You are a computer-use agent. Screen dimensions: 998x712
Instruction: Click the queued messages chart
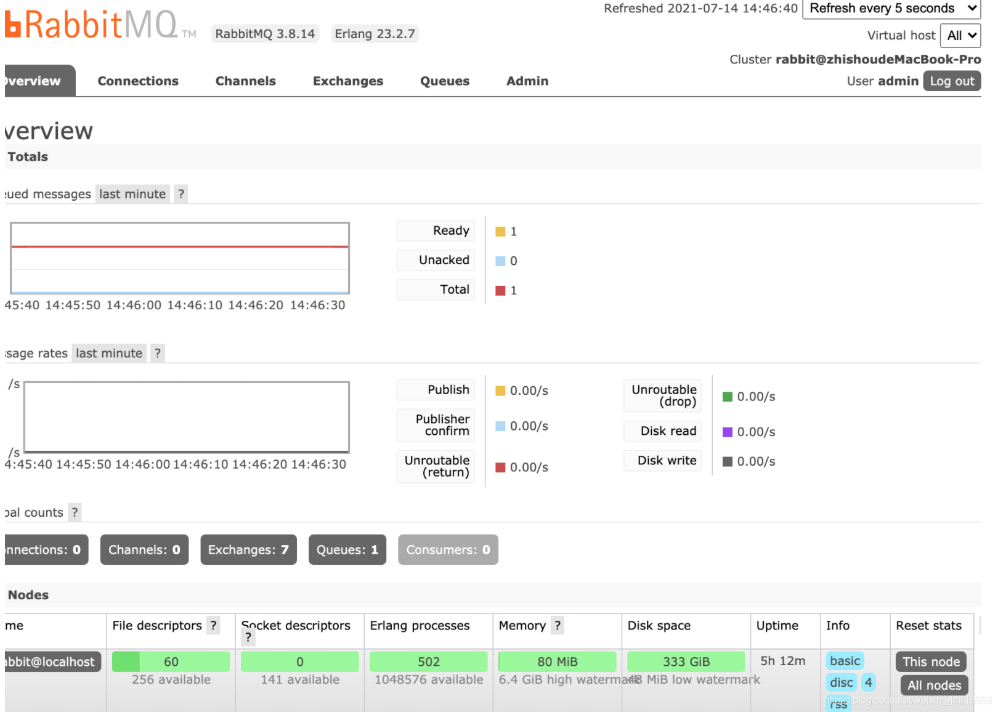tap(180, 258)
